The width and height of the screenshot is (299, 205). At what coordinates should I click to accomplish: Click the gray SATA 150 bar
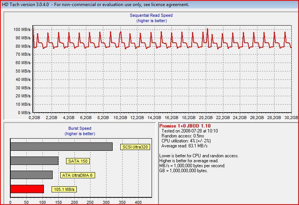point(34,161)
